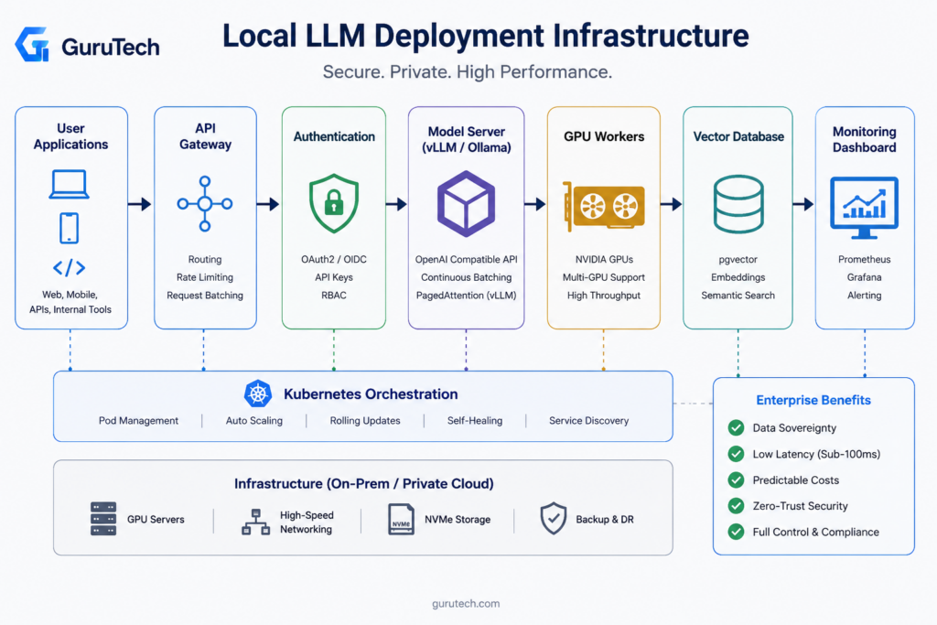Click the GuruTech logo mark

coord(32,44)
